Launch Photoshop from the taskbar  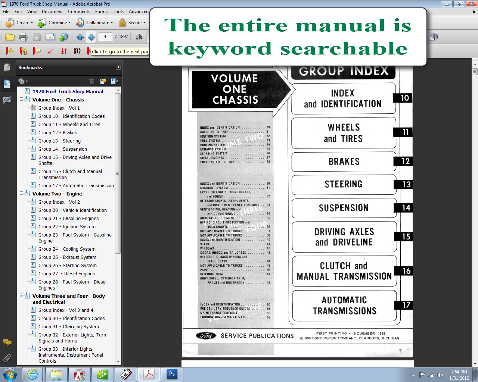tap(171, 374)
